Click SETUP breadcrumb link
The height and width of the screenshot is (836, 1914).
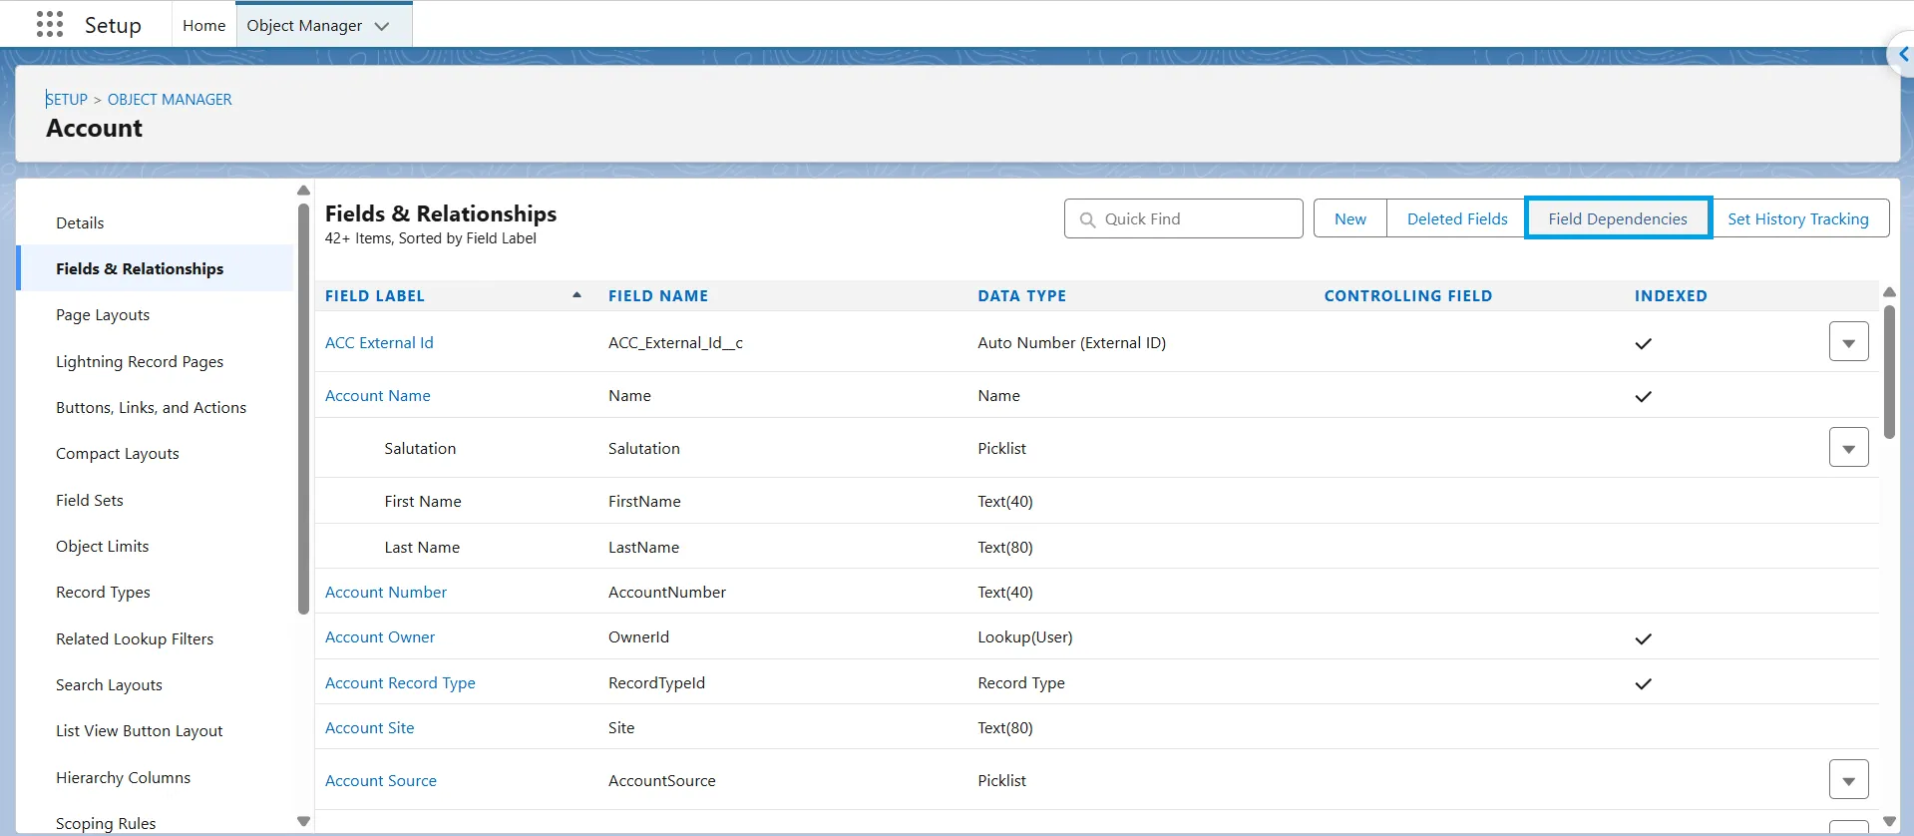point(67,99)
